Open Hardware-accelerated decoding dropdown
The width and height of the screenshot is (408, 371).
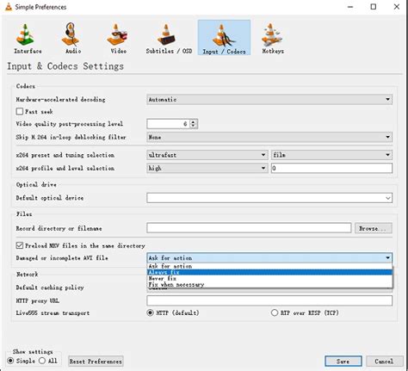pos(269,100)
